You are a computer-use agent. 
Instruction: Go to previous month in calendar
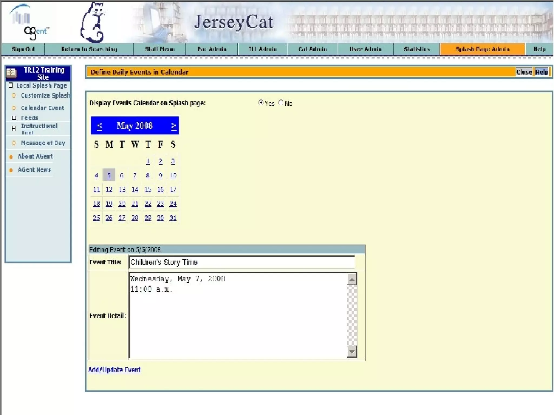pos(99,126)
